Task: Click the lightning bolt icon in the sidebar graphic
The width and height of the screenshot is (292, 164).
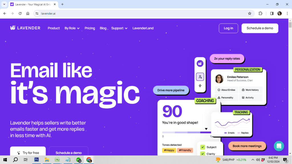Action: click(200, 86)
